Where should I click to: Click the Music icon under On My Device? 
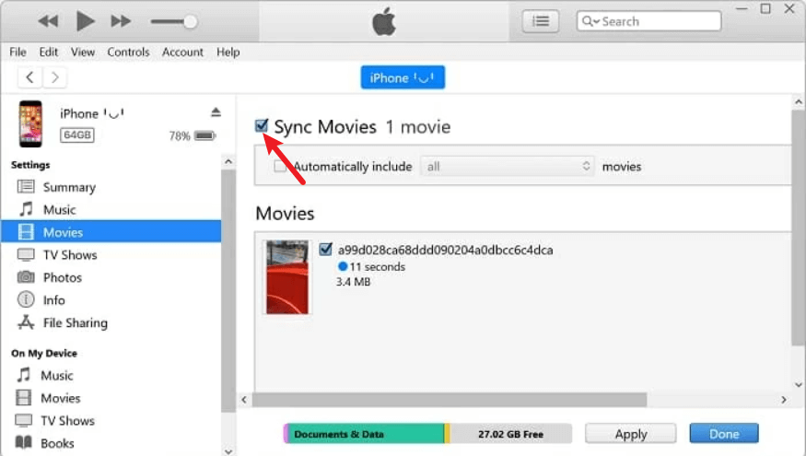[24, 375]
